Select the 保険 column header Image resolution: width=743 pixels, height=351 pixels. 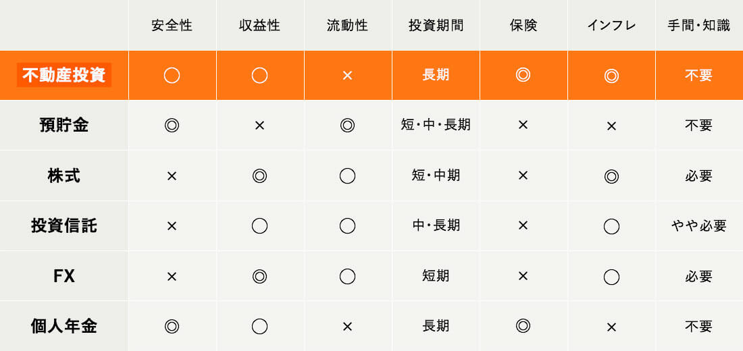[523, 26]
